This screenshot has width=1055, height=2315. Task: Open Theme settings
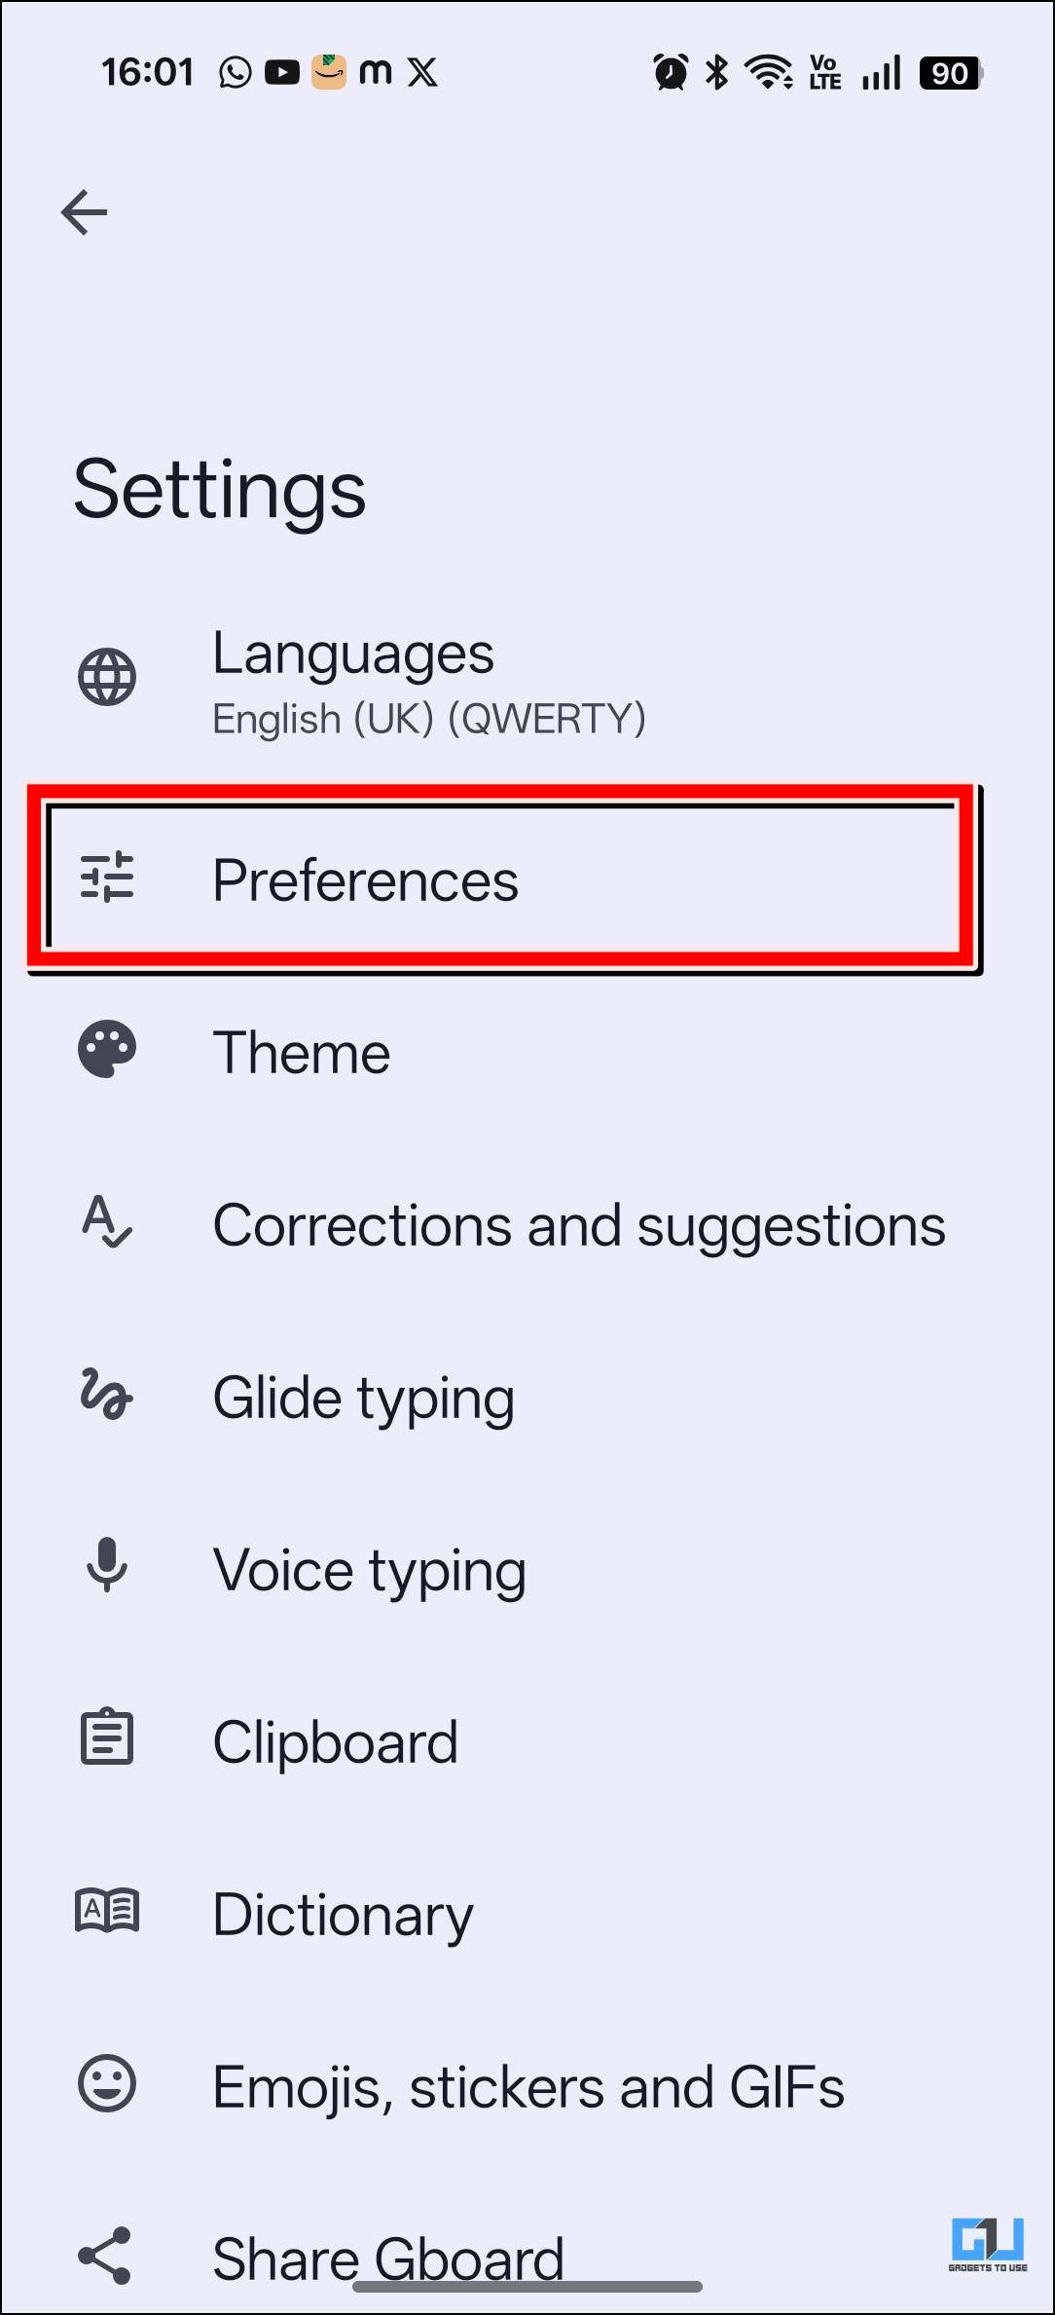[x=302, y=1053]
